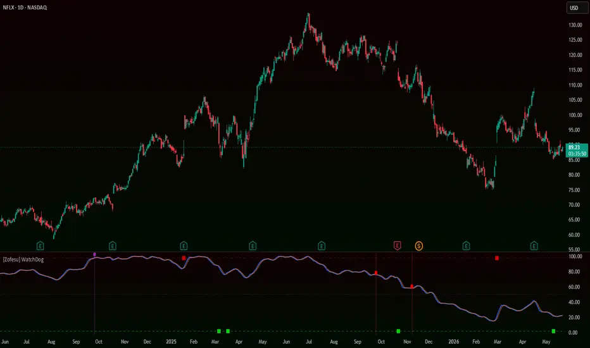Click the 120.00 price axis label
This screenshot has width=590, height=348.
click(x=575, y=55)
